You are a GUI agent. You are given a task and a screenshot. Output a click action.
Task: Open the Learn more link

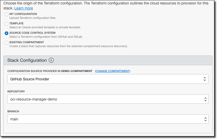point(24,8)
